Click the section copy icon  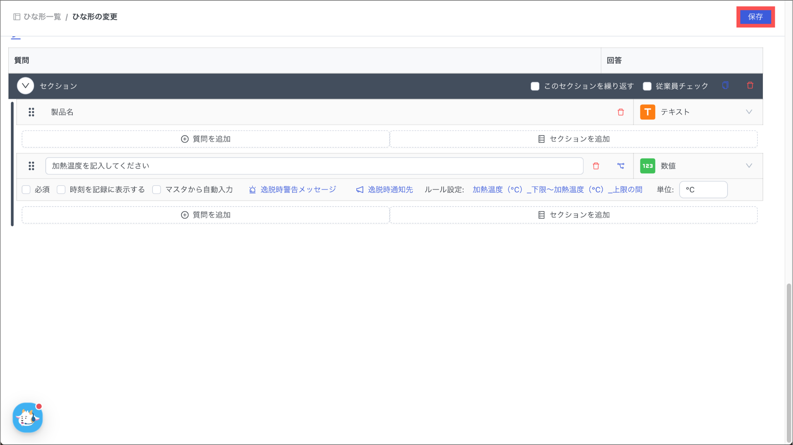point(725,85)
